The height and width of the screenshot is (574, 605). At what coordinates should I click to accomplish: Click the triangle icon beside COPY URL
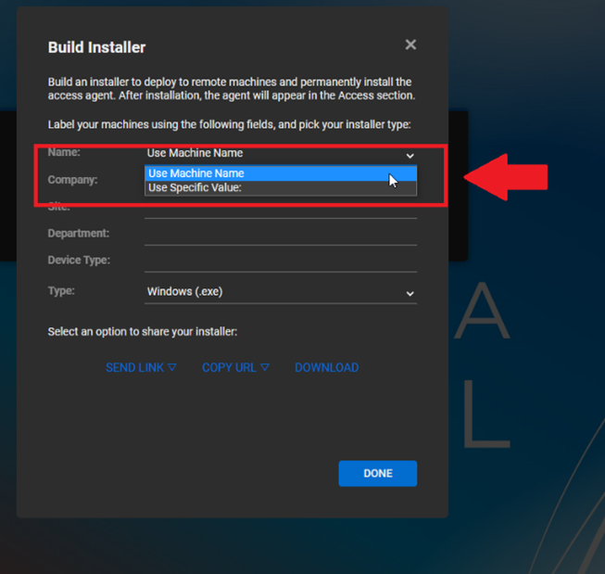[265, 368]
